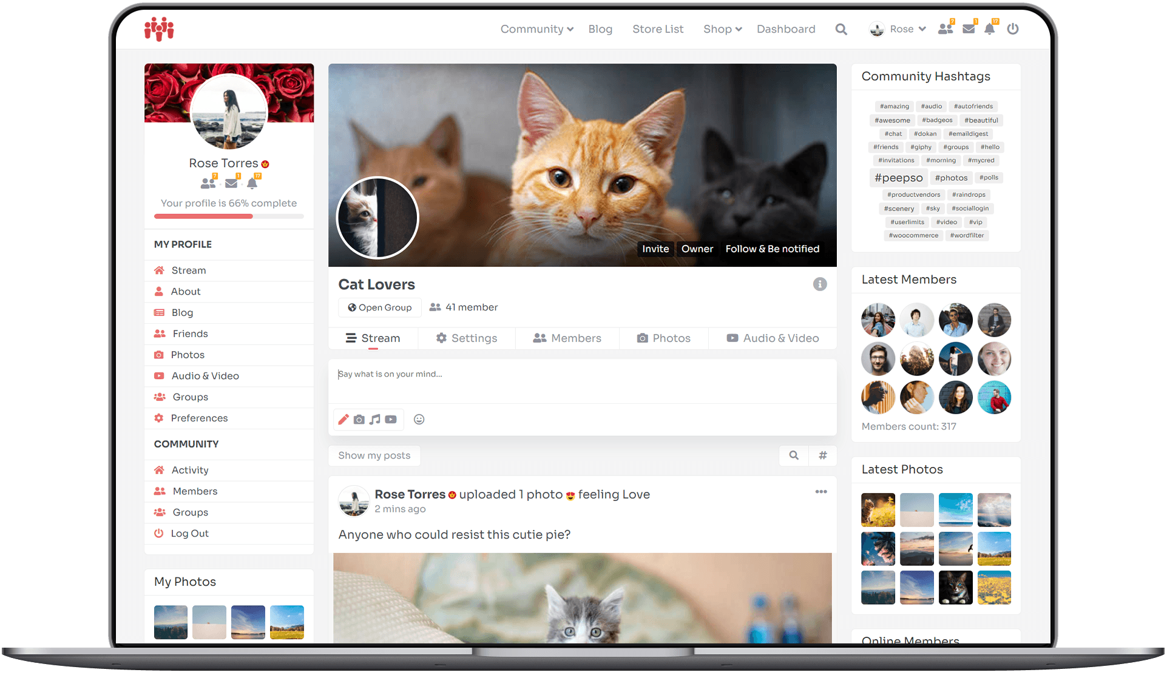Click the group info icon beside Cat Lovers
Viewport: 1167px width, 678px height.
click(x=820, y=284)
